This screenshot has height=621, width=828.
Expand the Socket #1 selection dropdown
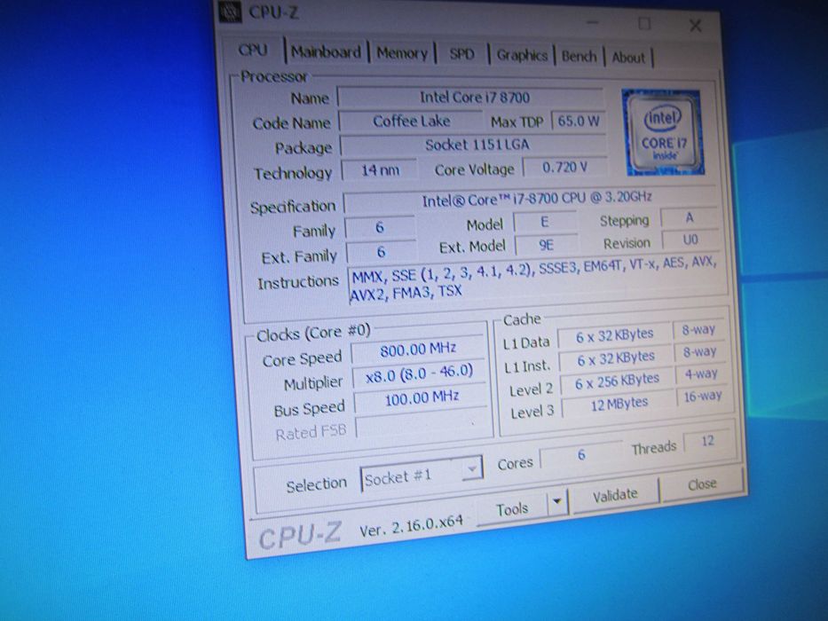tap(422, 474)
